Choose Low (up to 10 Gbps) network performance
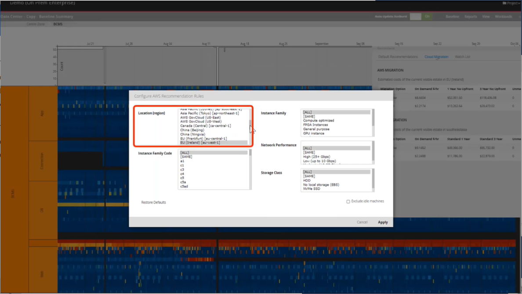Image resolution: width=522 pixels, height=294 pixels. pyautogui.click(x=319, y=161)
